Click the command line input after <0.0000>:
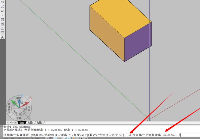The width and height of the screenshot is (200, 139). (x=180, y=135)
